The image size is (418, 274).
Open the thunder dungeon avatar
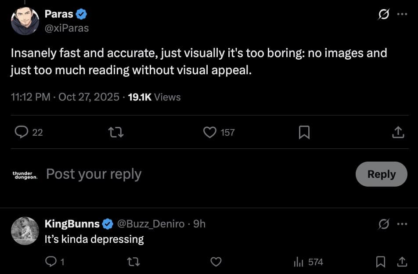pyautogui.click(x=25, y=174)
